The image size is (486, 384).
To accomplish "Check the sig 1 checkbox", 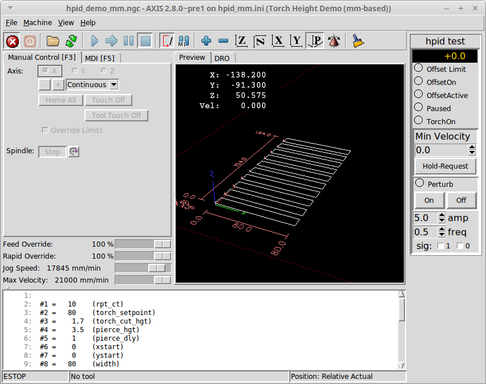I will [x=440, y=246].
